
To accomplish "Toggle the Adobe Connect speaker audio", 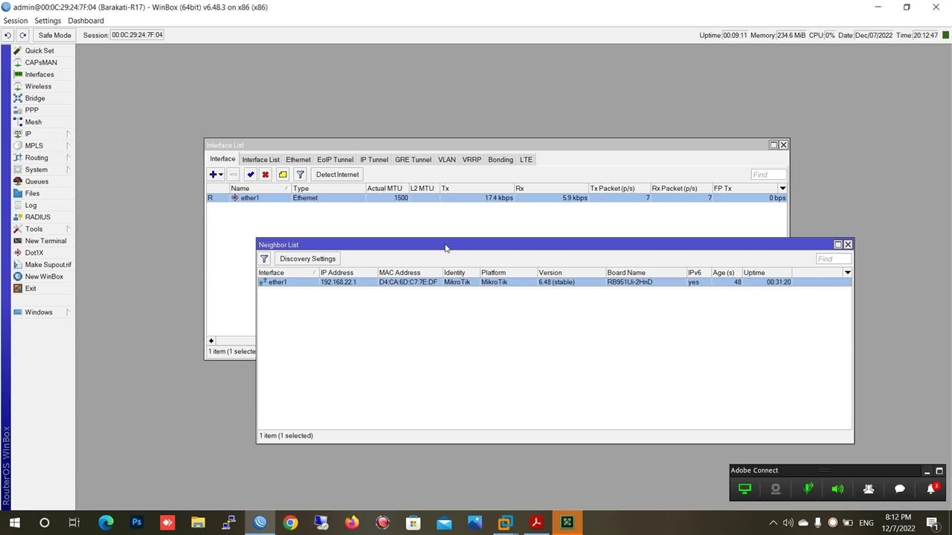I will (837, 489).
